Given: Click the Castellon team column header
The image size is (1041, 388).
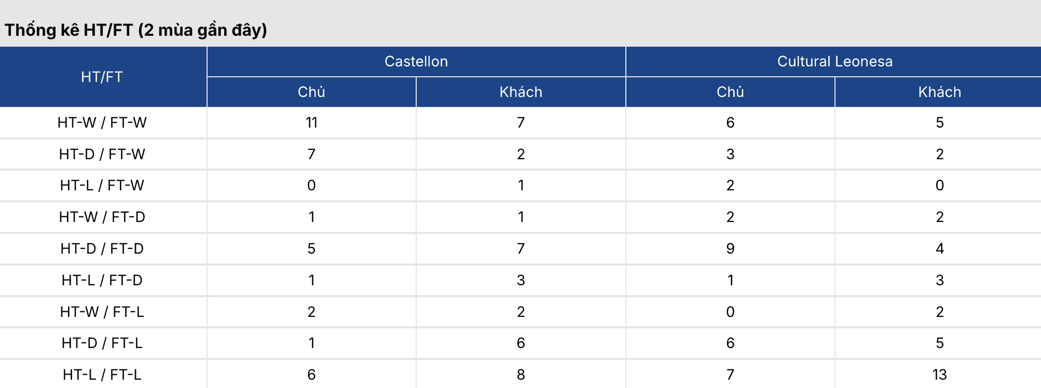Looking at the screenshot, I should [x=416, y=62].
